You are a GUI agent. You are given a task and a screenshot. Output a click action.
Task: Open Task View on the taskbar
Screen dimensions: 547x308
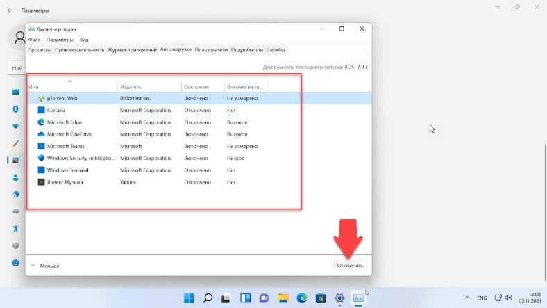point(226,298)
